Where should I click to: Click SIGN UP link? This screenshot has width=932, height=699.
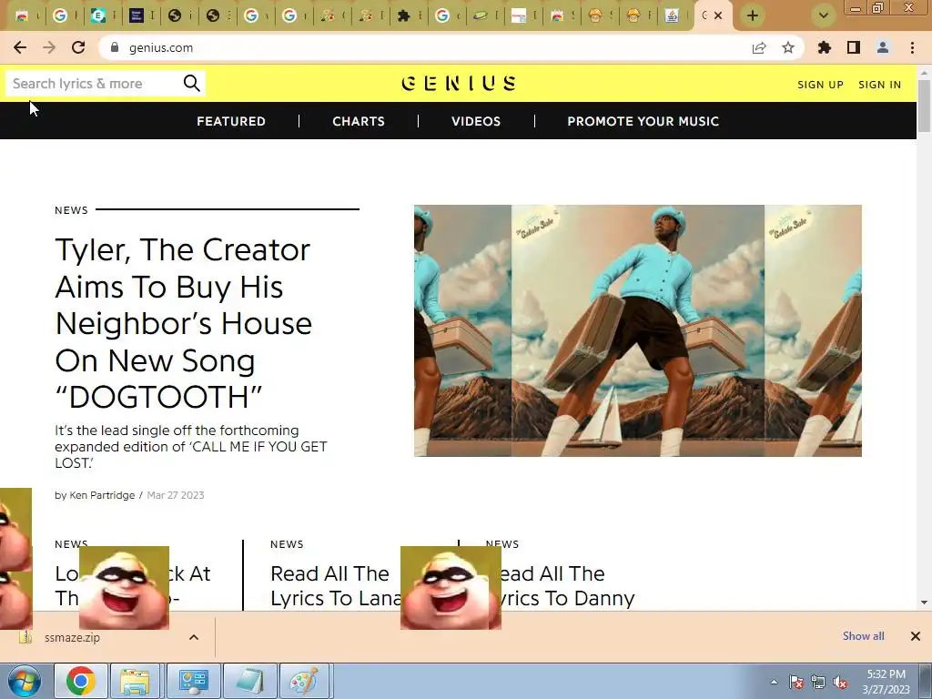tap(820, 85)
